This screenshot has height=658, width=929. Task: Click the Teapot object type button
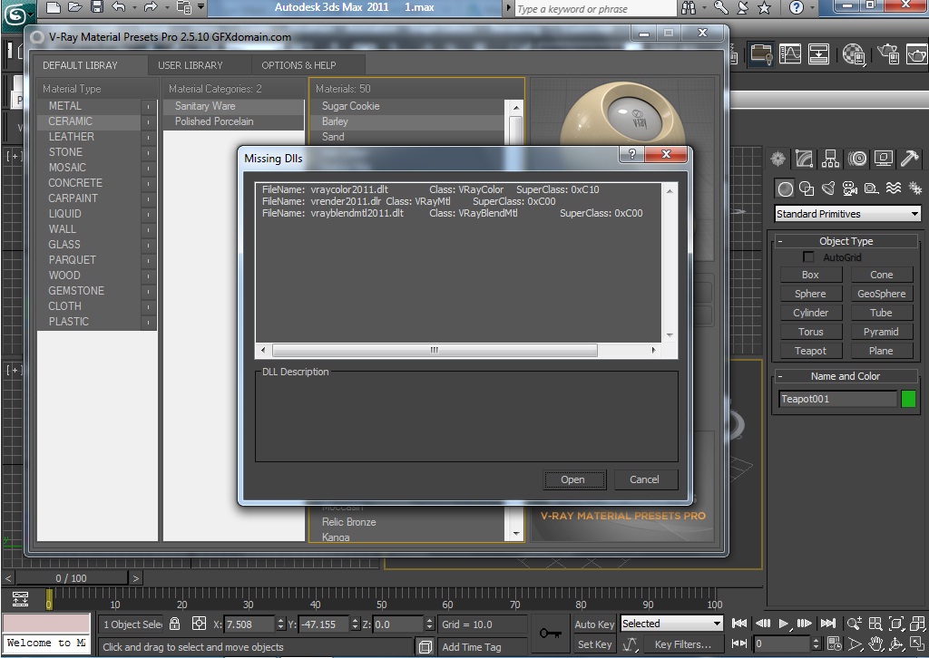(x=810, y=351)
